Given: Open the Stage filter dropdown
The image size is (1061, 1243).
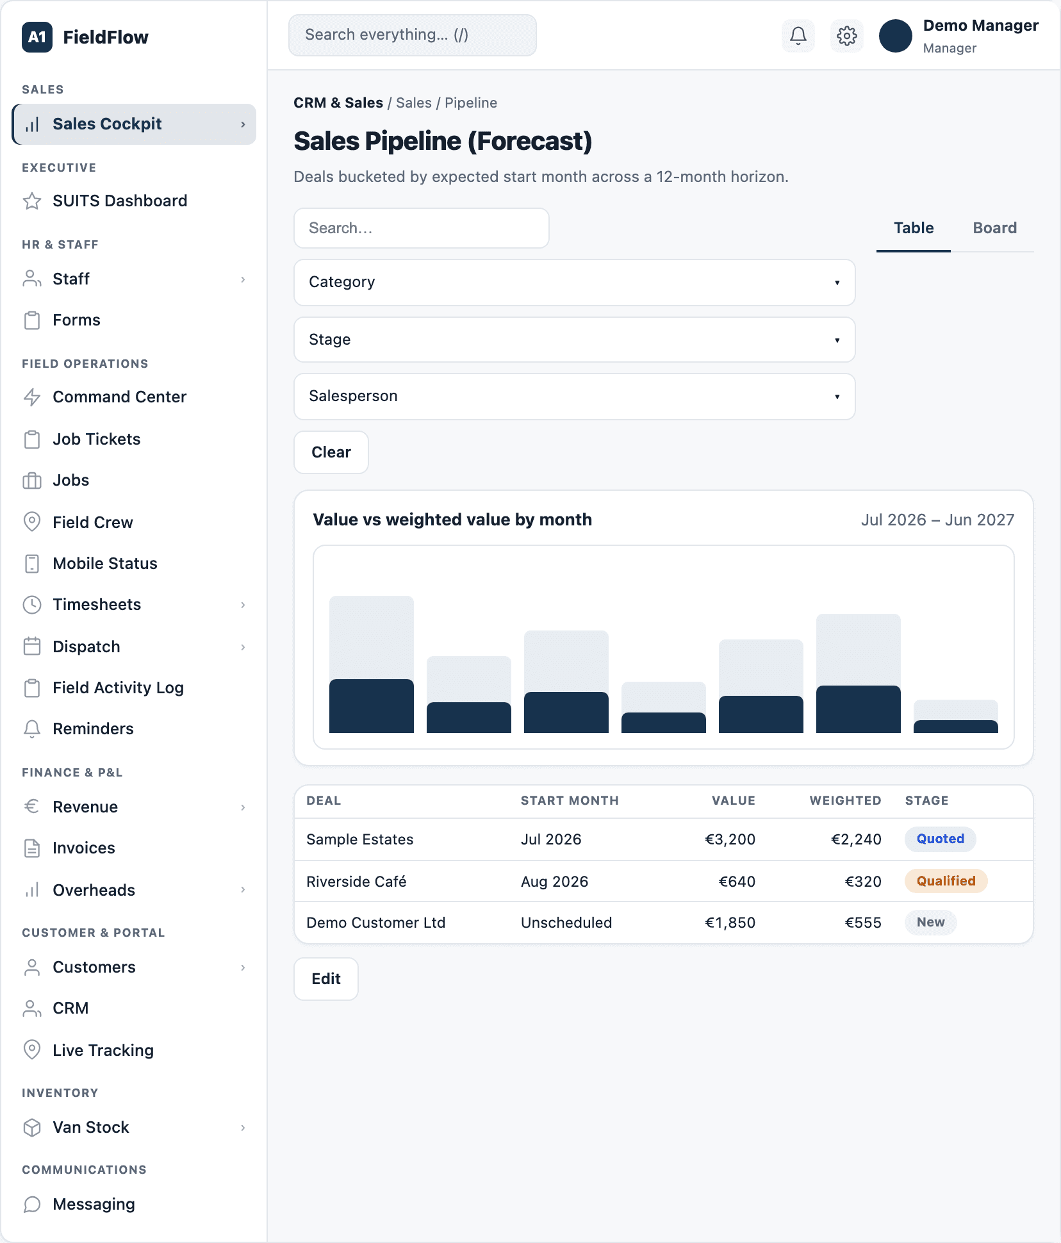Looking at the screenshot, I should (574, 340).
